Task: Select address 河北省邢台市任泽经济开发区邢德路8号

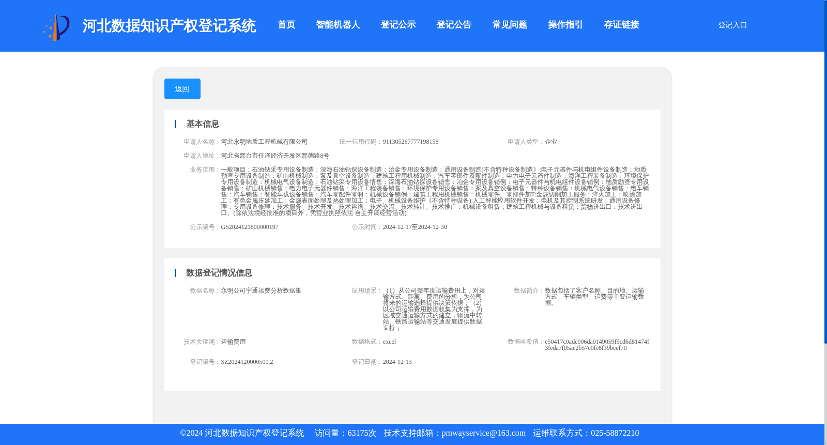Action: [x=275, y=156]
